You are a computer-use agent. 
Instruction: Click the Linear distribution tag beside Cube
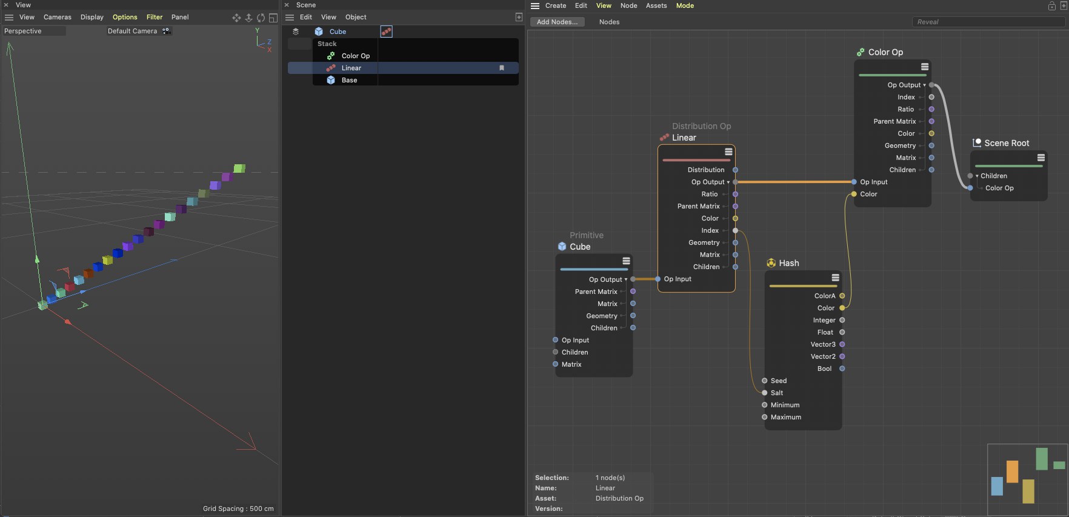pos(386,32)
